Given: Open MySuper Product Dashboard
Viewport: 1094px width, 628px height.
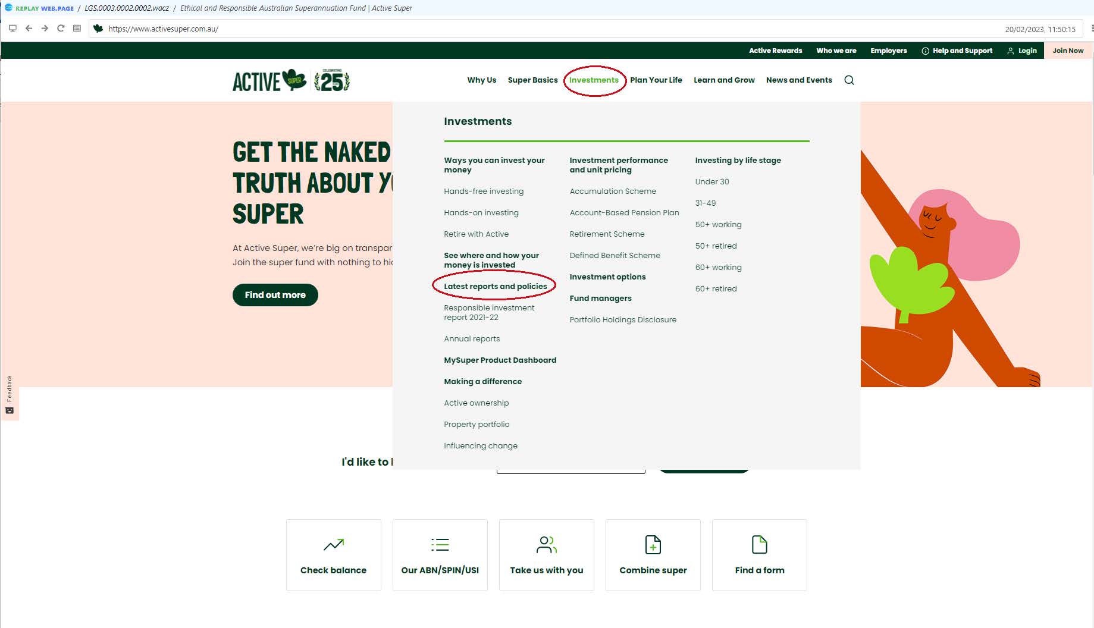Looking at the screenshot, I should click(x=500, y=360).
